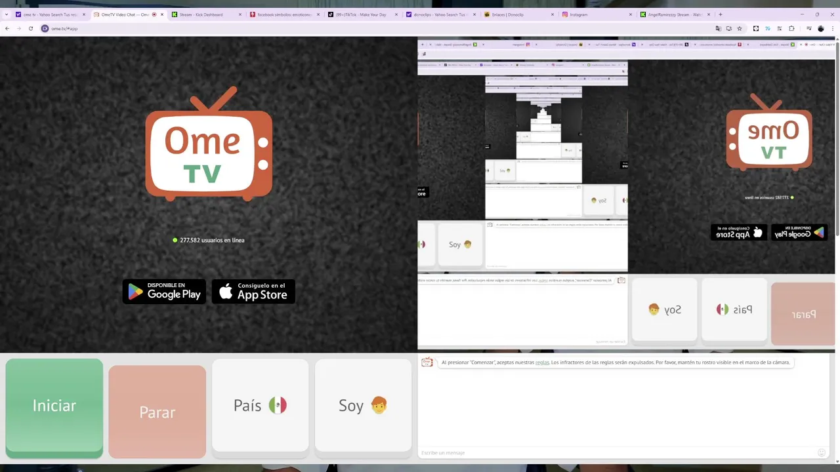Open the donoclips Yahoo Search tab

[x=440, y=14]
